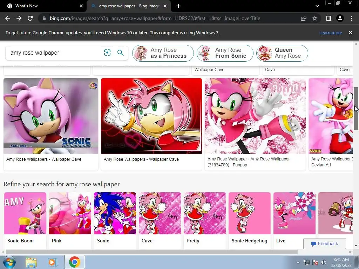
Task: Open Chrome profile menu
Action: coord(340,18)
